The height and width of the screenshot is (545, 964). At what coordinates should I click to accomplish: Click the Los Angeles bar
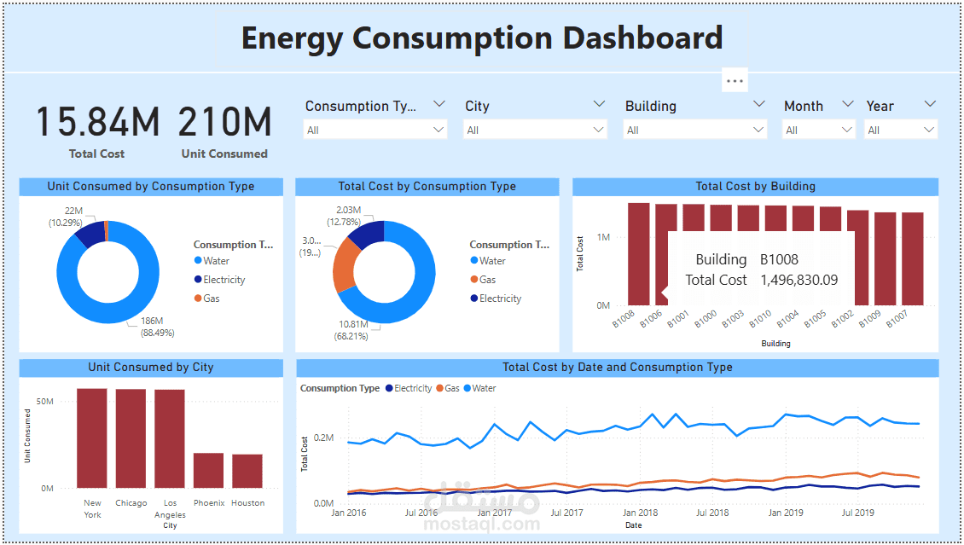tap(170, 438)
